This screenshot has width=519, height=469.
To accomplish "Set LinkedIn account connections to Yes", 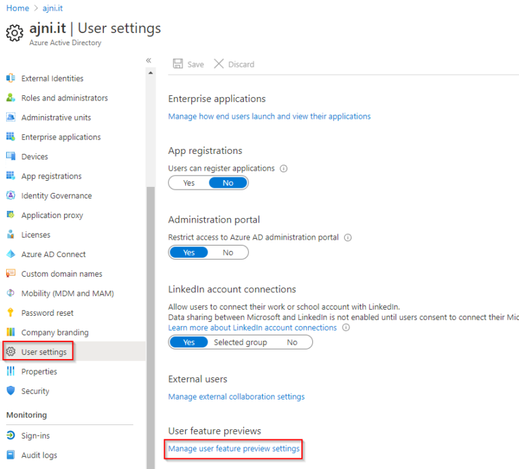I will tap(189, 342).
